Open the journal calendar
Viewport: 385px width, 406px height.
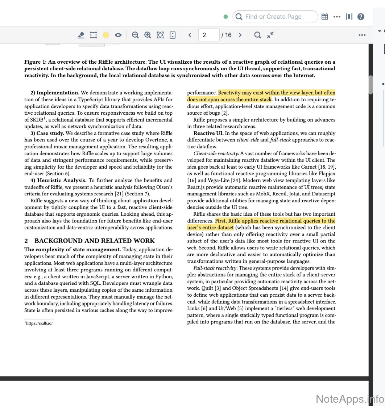pyautogui.click(x=325, y=17)
